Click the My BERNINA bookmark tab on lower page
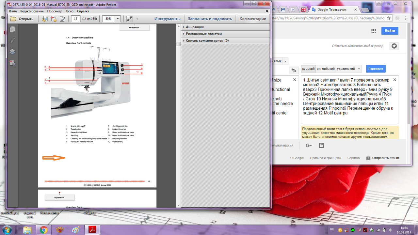Image resolution: width=418 pixels, height=235 pixels. [59, 197]
